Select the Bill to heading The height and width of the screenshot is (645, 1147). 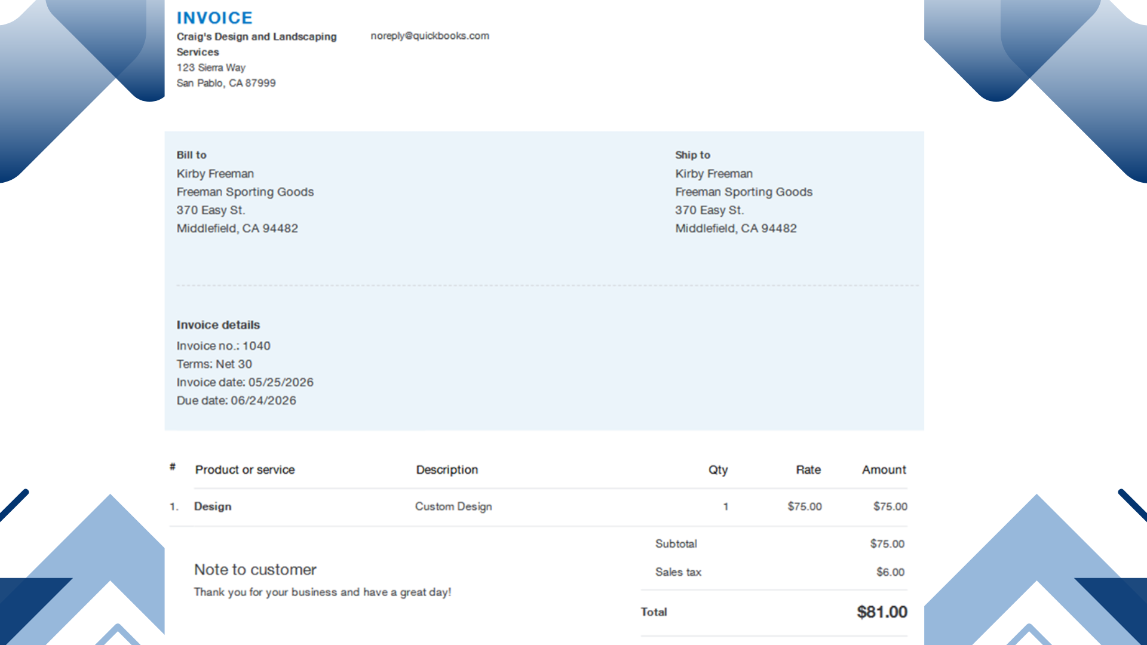(191, 155)
